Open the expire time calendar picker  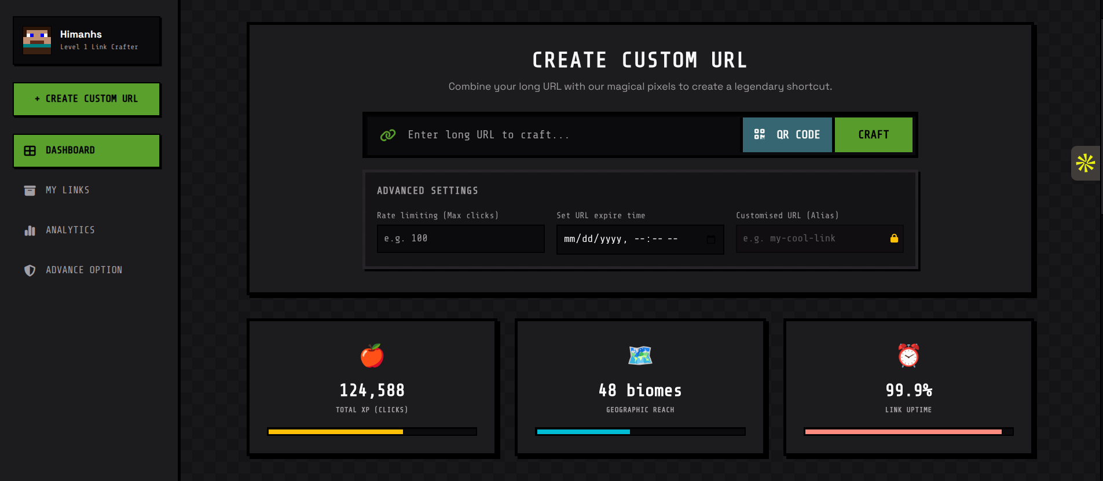point(711,239)
